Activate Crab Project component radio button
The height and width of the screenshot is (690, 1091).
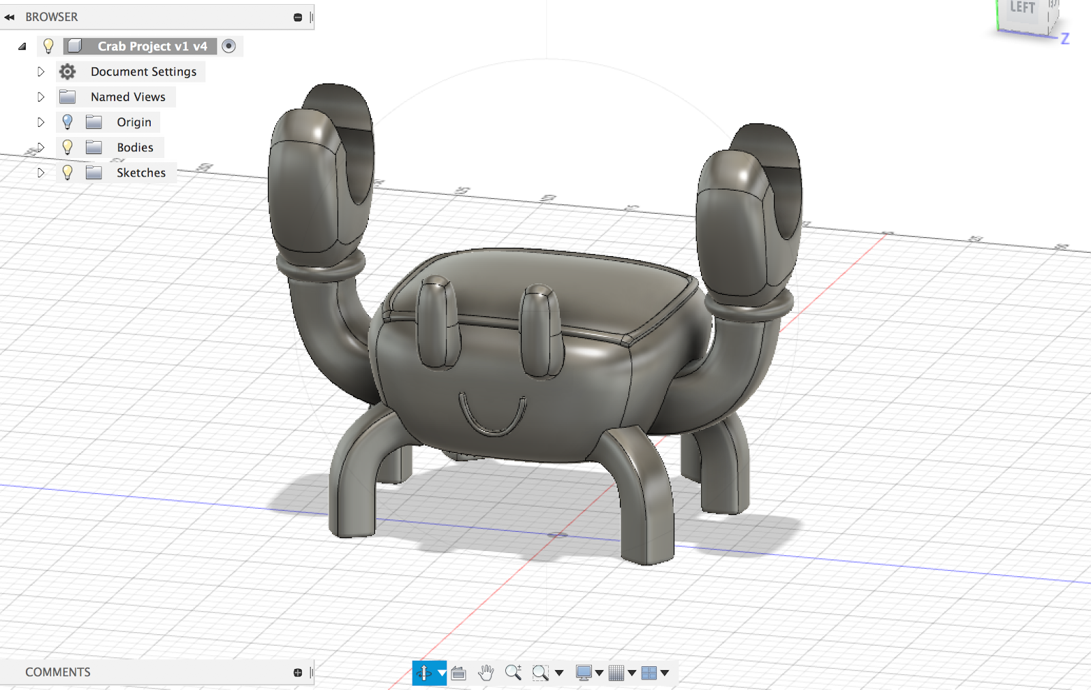(x=229, y=46)
